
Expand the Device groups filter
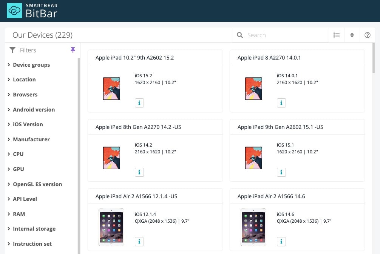[x=29, y=65]
